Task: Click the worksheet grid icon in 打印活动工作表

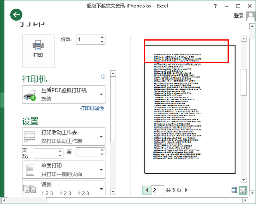Action: 30,136
